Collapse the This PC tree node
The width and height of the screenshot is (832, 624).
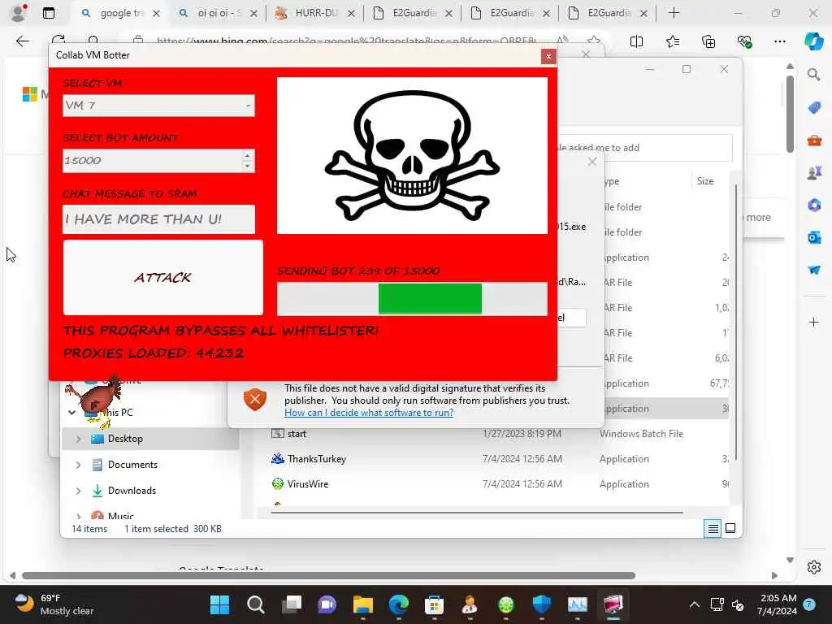click(x=72, y=412)
